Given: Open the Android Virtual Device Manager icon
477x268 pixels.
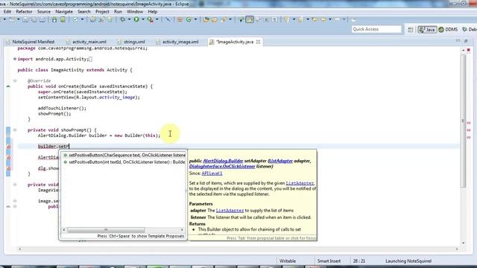Looking at the screenshot, I should pyautogui.click(x=63, y=20).
